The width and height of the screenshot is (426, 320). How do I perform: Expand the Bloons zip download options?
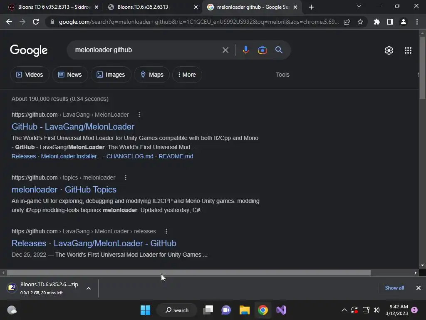pos(89,288)
